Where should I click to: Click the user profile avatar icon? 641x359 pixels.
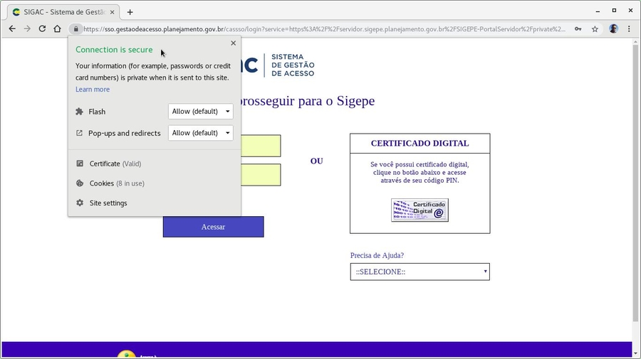[613, 29]
